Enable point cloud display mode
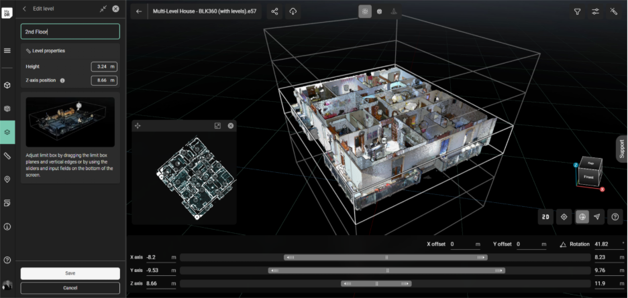The width and height of the screenshot is (628, 298). (x=365, y=11)
